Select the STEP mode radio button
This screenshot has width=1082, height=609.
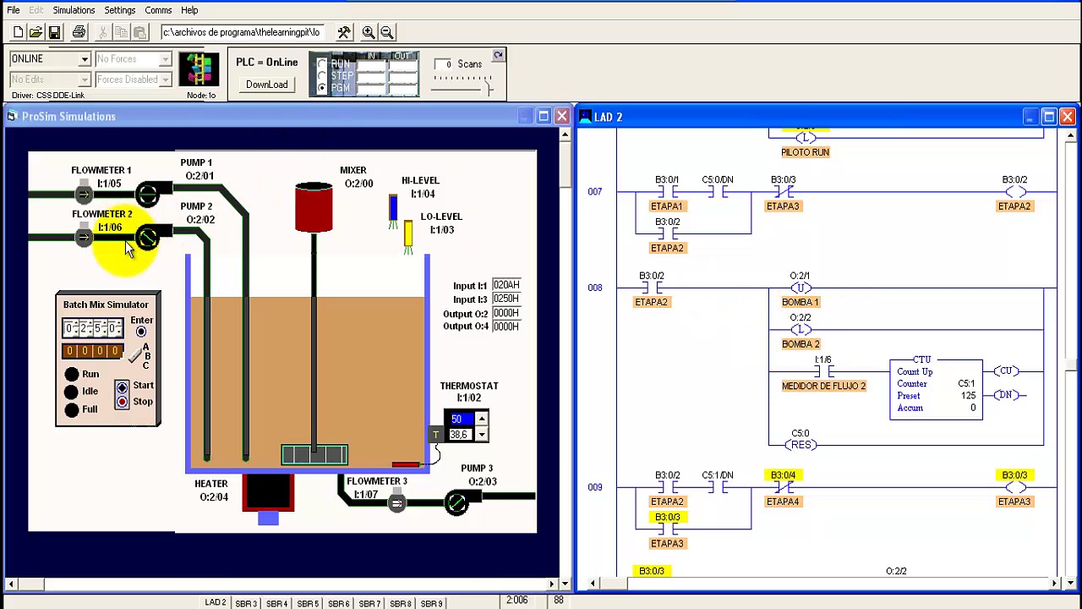322,76
